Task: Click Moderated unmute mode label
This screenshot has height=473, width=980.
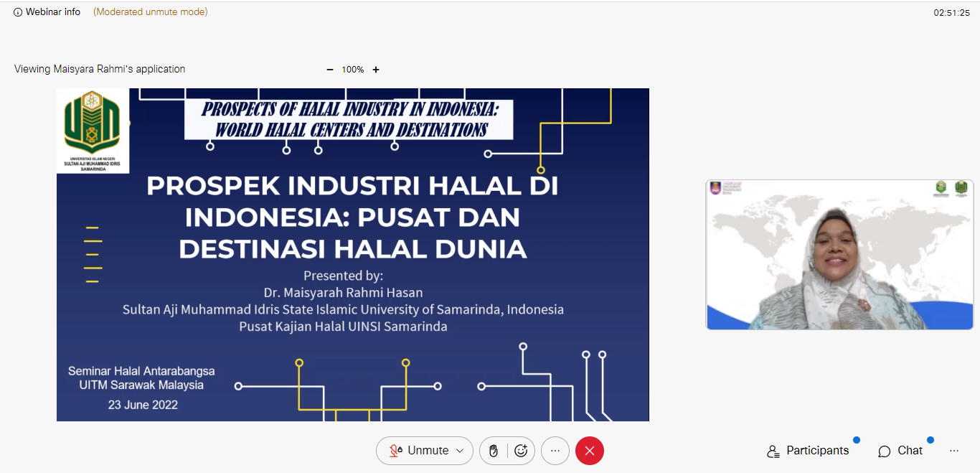Action: pyautogui.click(x=151, y=12)
